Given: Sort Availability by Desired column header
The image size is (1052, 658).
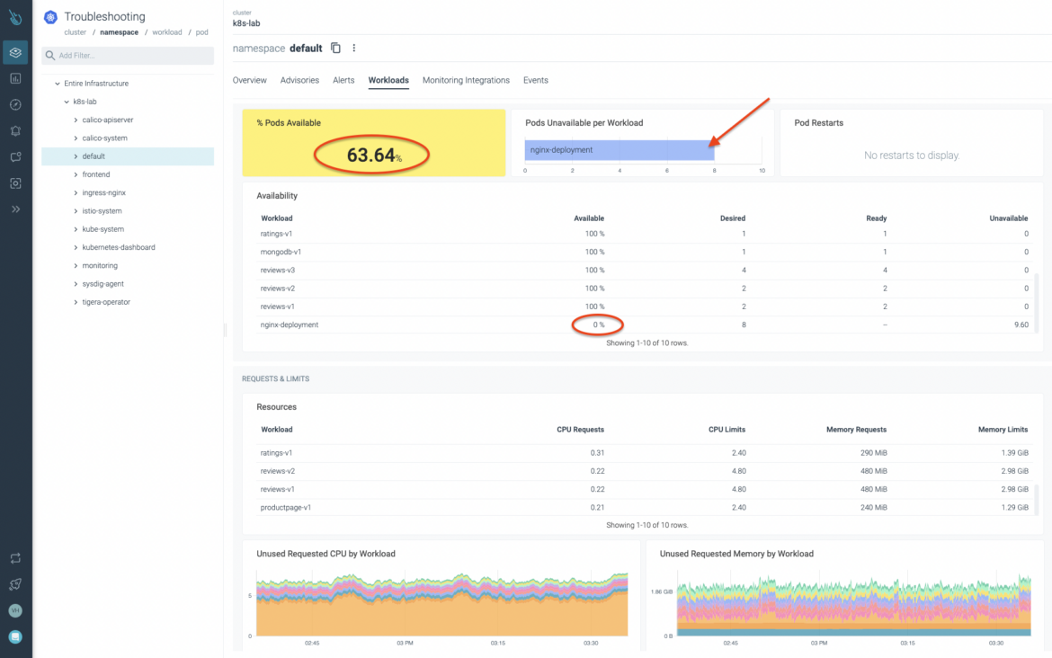Looking at the screenshot, I should [733, 218].
